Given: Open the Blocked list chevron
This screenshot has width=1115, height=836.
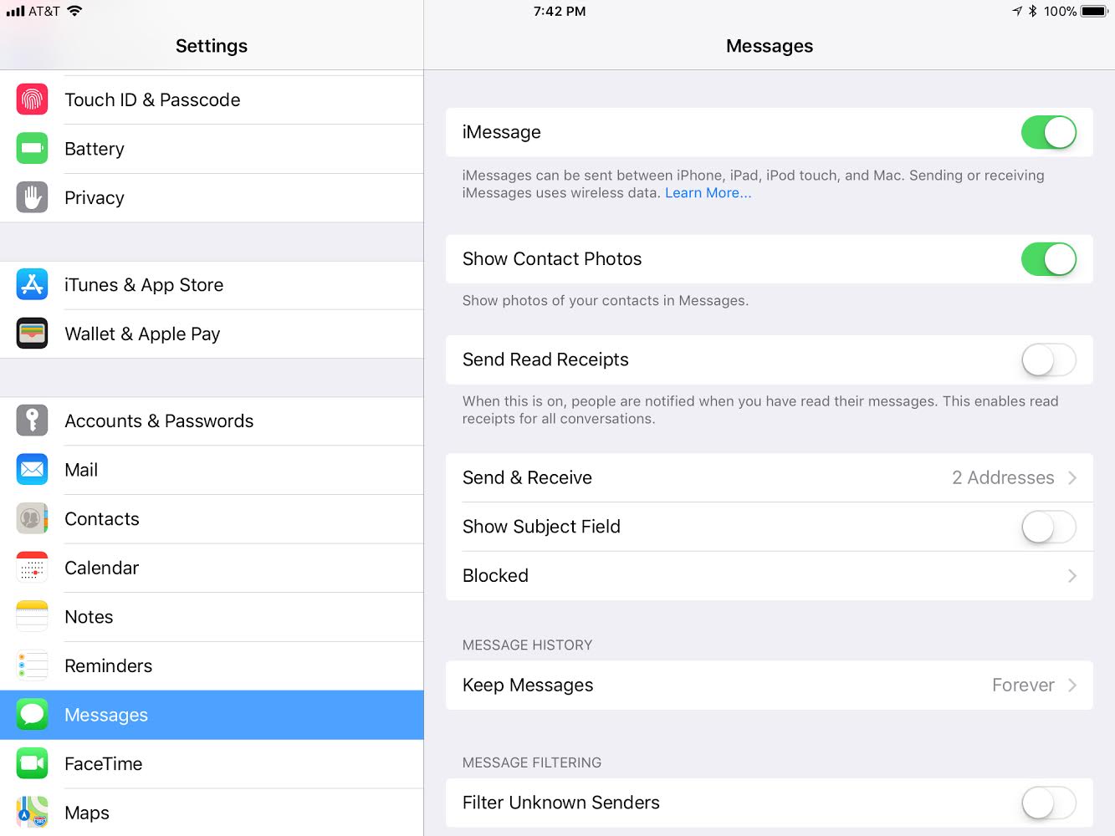Looking at the screenshot, I should (x=1072, y=576).
